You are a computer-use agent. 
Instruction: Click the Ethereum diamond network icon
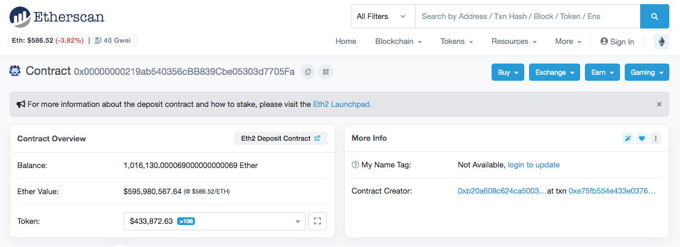662,42
